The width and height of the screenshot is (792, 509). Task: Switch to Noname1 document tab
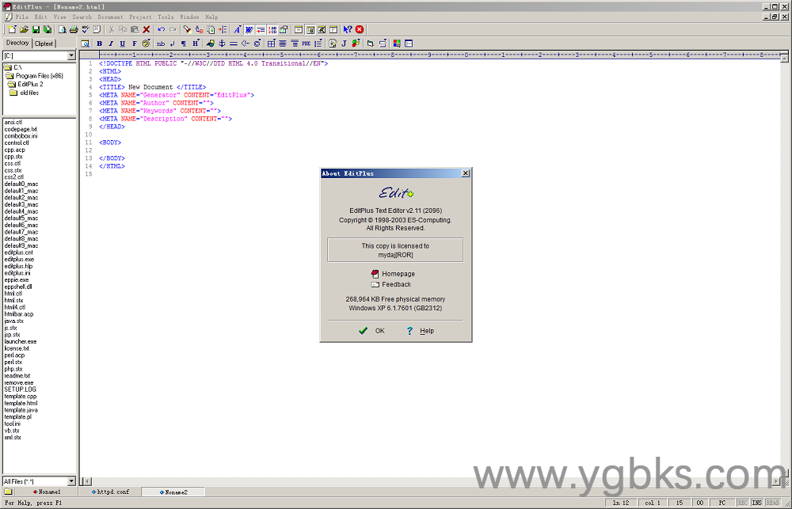click(x=47, y=492)
